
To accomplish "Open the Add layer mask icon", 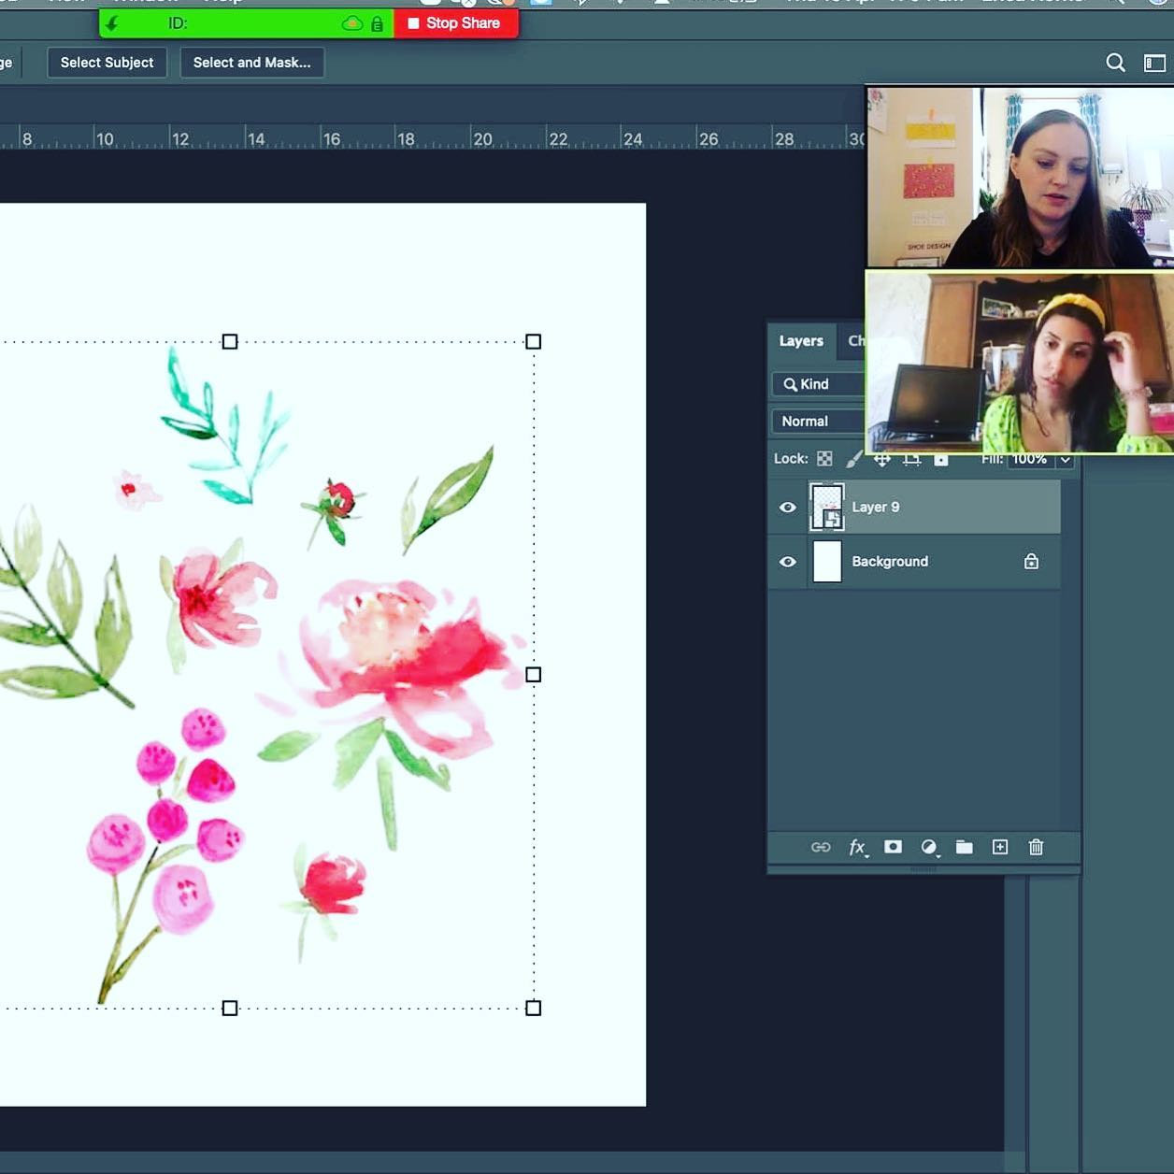I will (893, 847).
